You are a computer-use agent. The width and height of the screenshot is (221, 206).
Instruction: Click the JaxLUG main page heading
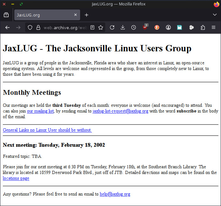[97, 48]
